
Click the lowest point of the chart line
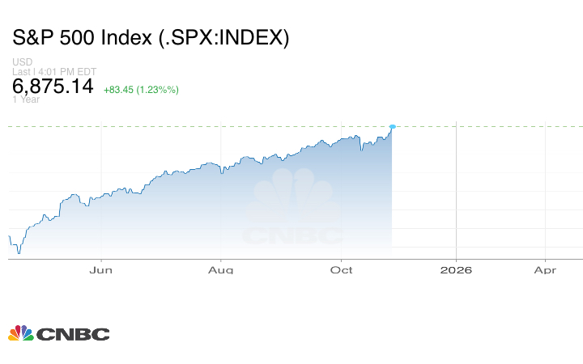18,253
